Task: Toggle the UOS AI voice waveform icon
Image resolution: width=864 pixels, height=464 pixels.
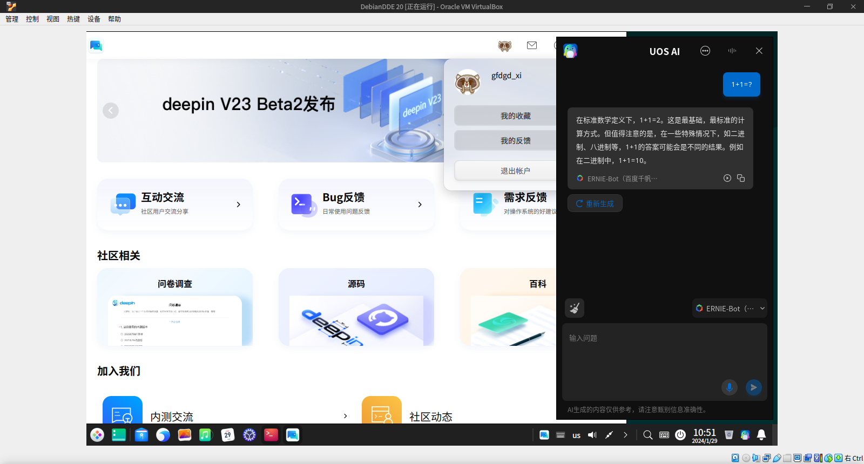Action: tap(732, 51)
